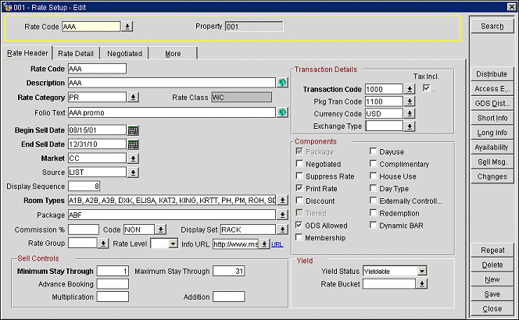This screenshot has height=320, width=519.
Task: Switch to the Rate Detail tab
Action: point(76,54)
